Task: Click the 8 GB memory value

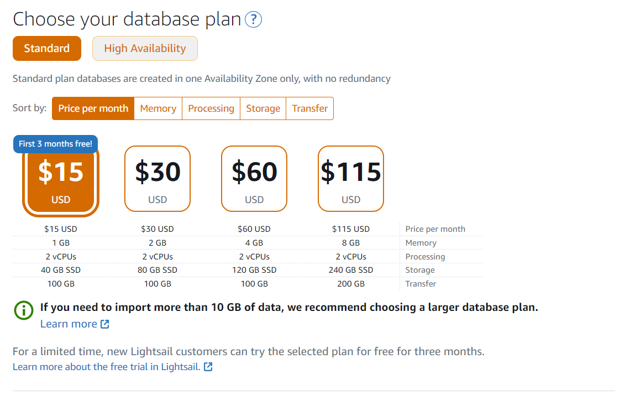Action: tap(351, 243)
